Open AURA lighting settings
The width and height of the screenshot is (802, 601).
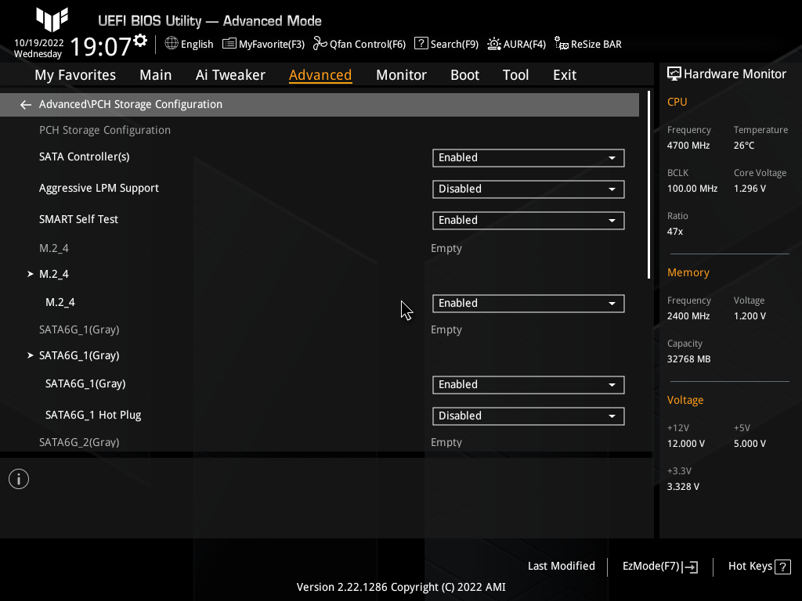coord(516,44)
